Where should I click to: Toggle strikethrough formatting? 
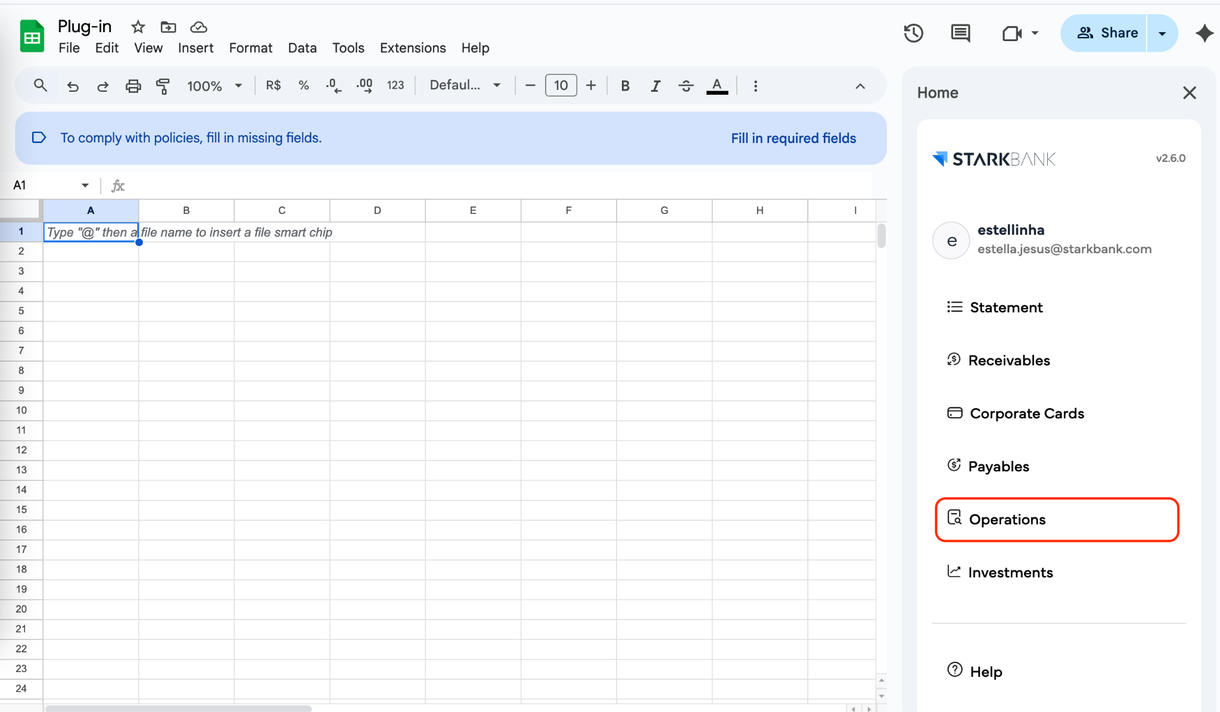[x=686, y=86]
